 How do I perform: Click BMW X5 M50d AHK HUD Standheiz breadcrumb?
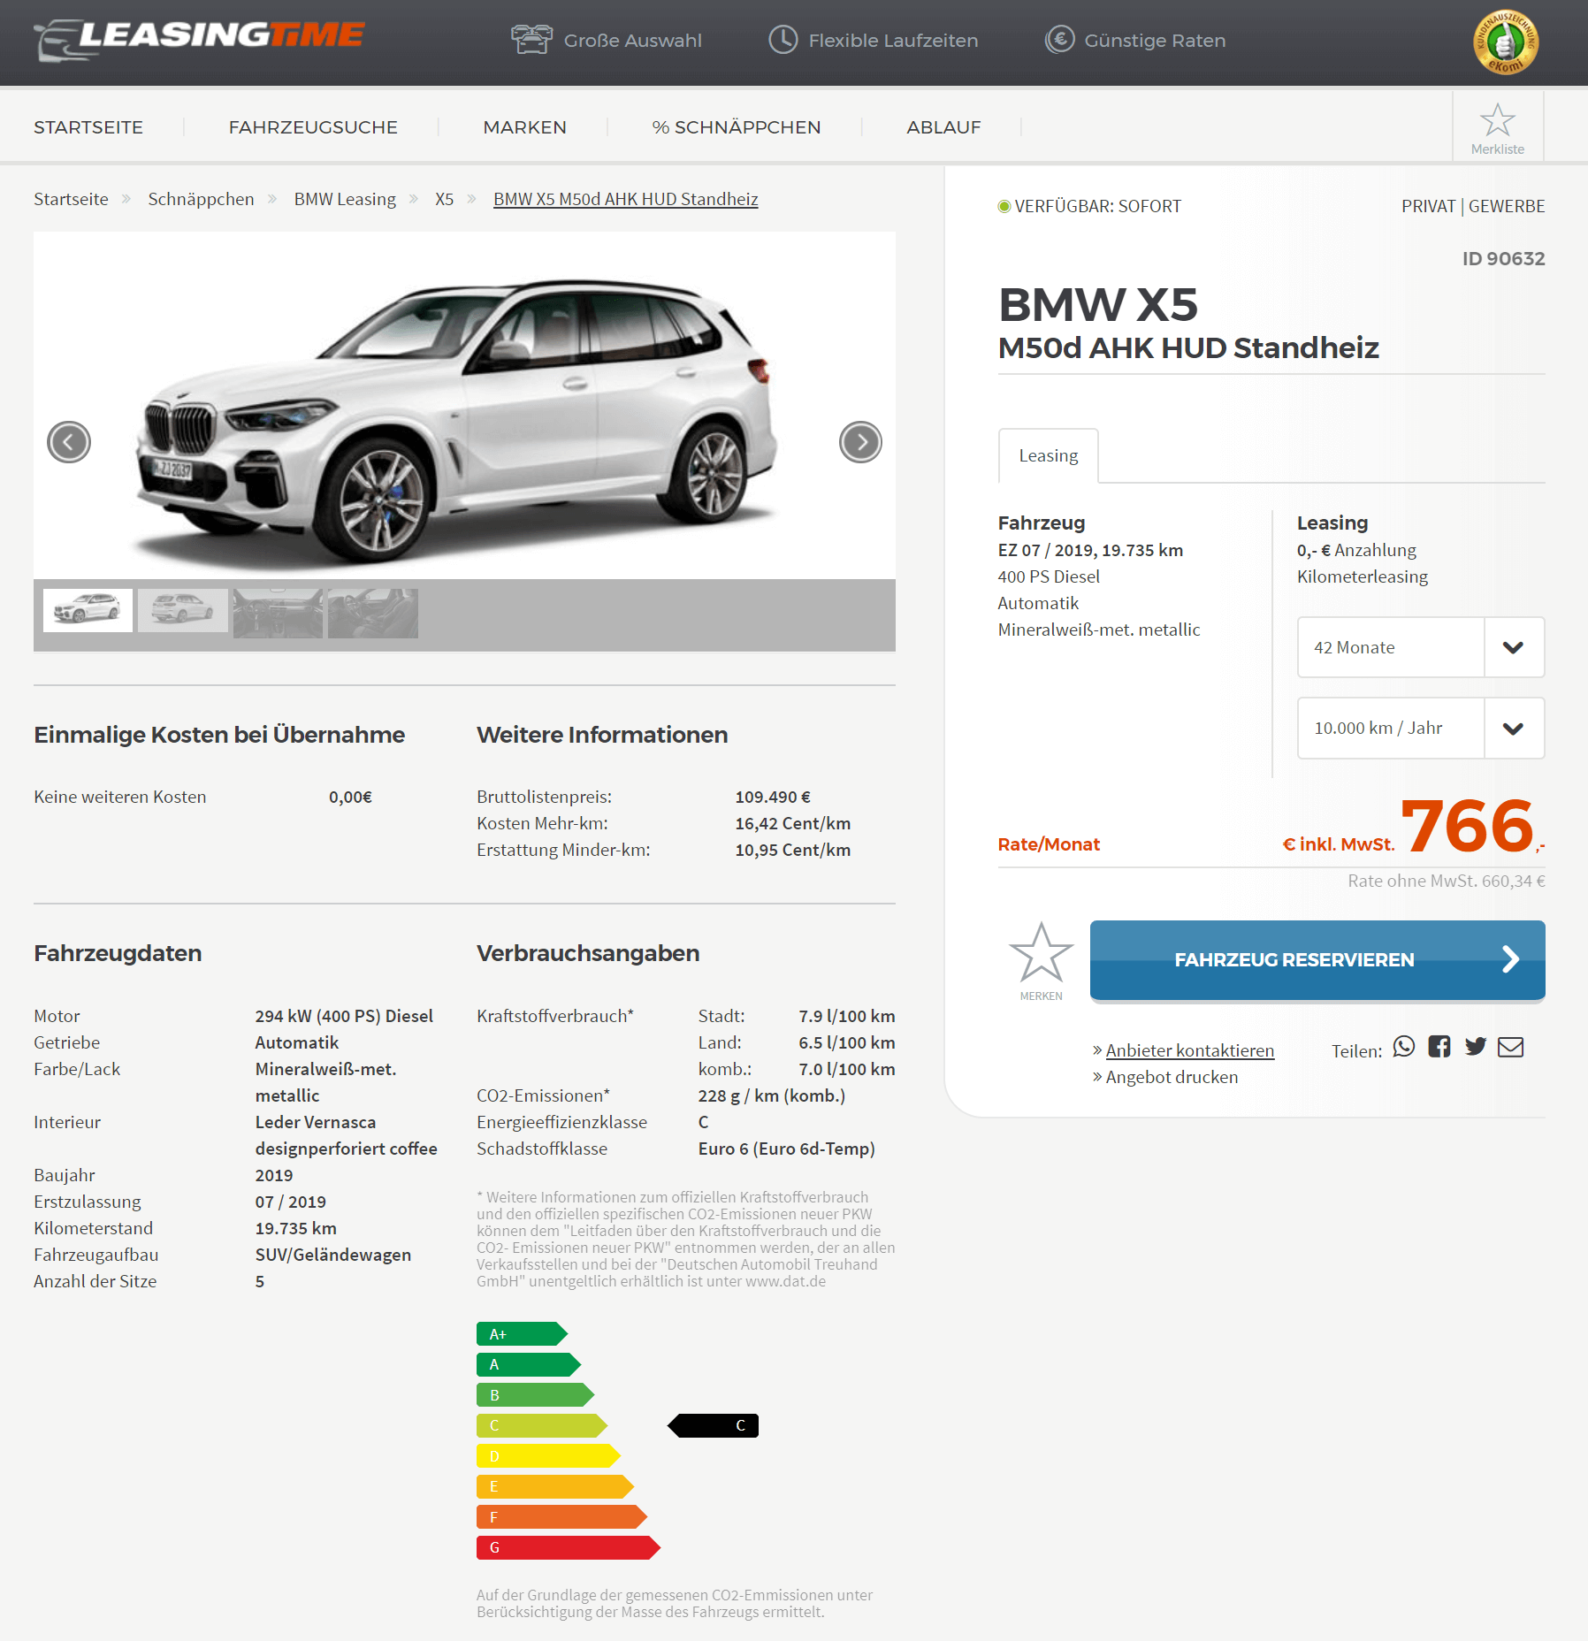click(625, 199)
